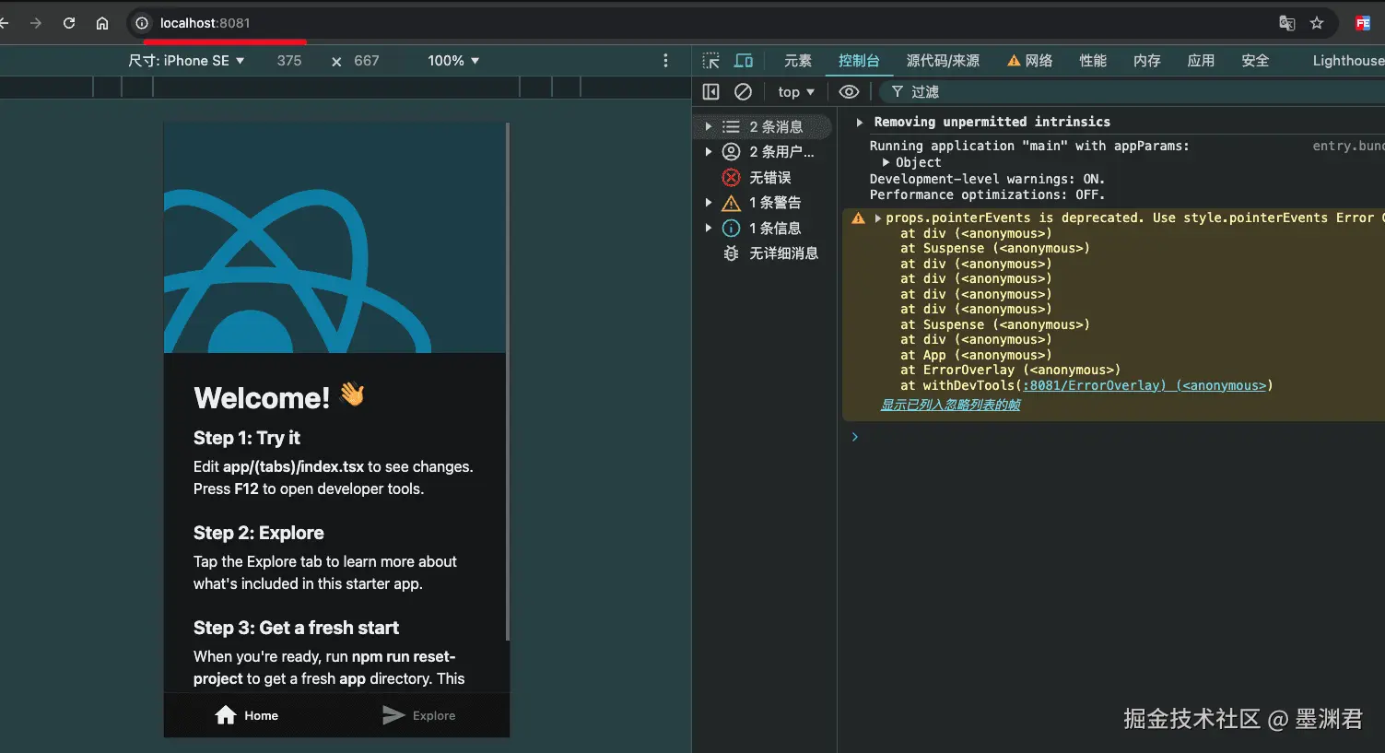Open the device toolbar three-dot menu
Image resolution: width=1385 pixels, height=753 pixels.
pos(665,61)
